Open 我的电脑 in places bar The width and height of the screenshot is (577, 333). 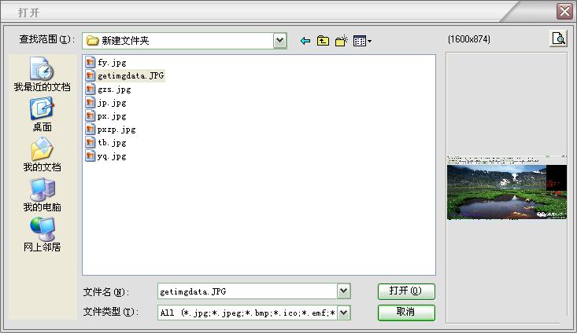(x=42, y=195)
